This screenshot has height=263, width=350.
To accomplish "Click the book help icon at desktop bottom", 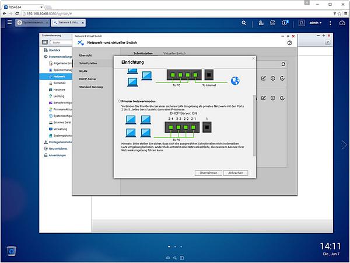I will (182, 258).
